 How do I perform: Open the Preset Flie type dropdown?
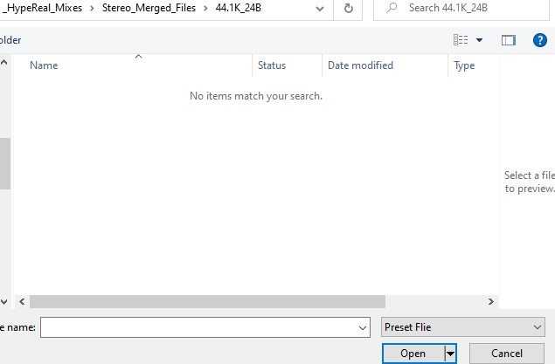(x=463, y=326)
